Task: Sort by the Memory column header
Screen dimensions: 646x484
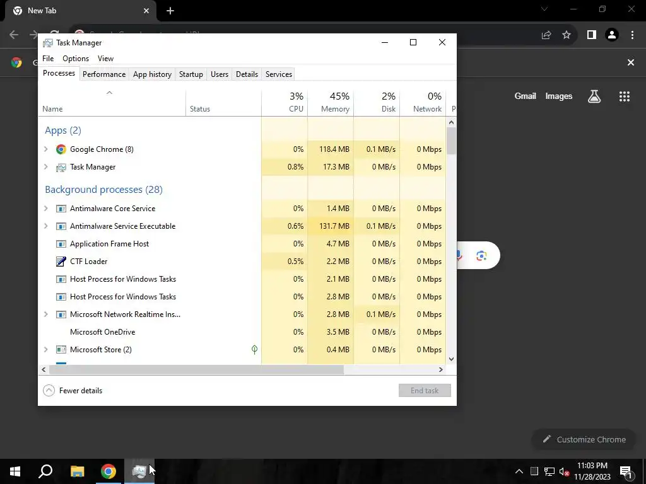Action: click(331, 103)
